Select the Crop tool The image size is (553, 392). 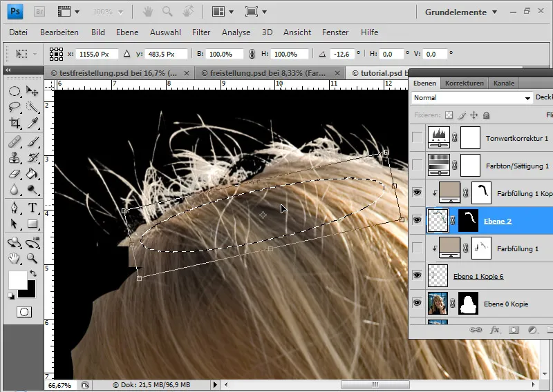click(x=14, y=122)
